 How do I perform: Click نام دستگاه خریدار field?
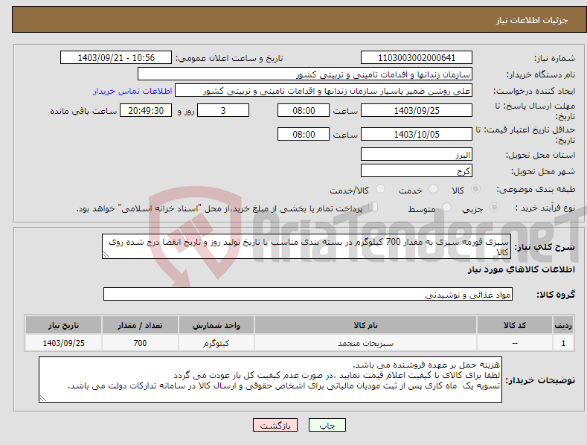click(x=305, y=74)
